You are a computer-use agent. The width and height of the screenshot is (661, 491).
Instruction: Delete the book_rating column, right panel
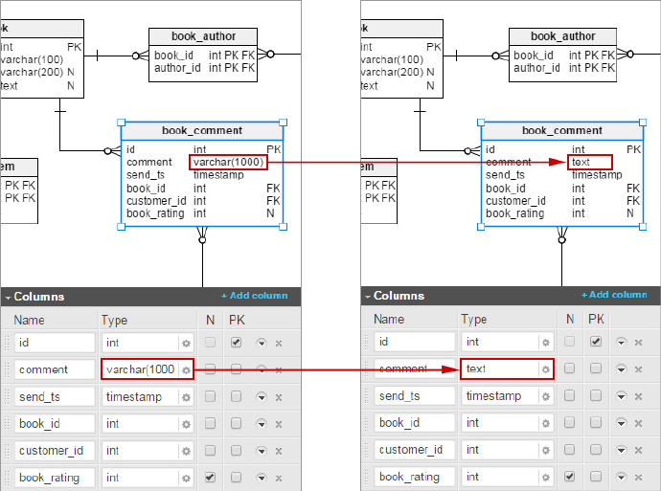638,478
